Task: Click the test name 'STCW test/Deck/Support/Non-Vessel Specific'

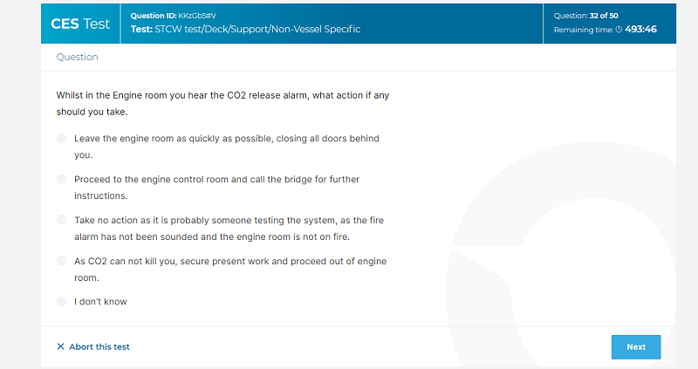Action: pos(257,29)
